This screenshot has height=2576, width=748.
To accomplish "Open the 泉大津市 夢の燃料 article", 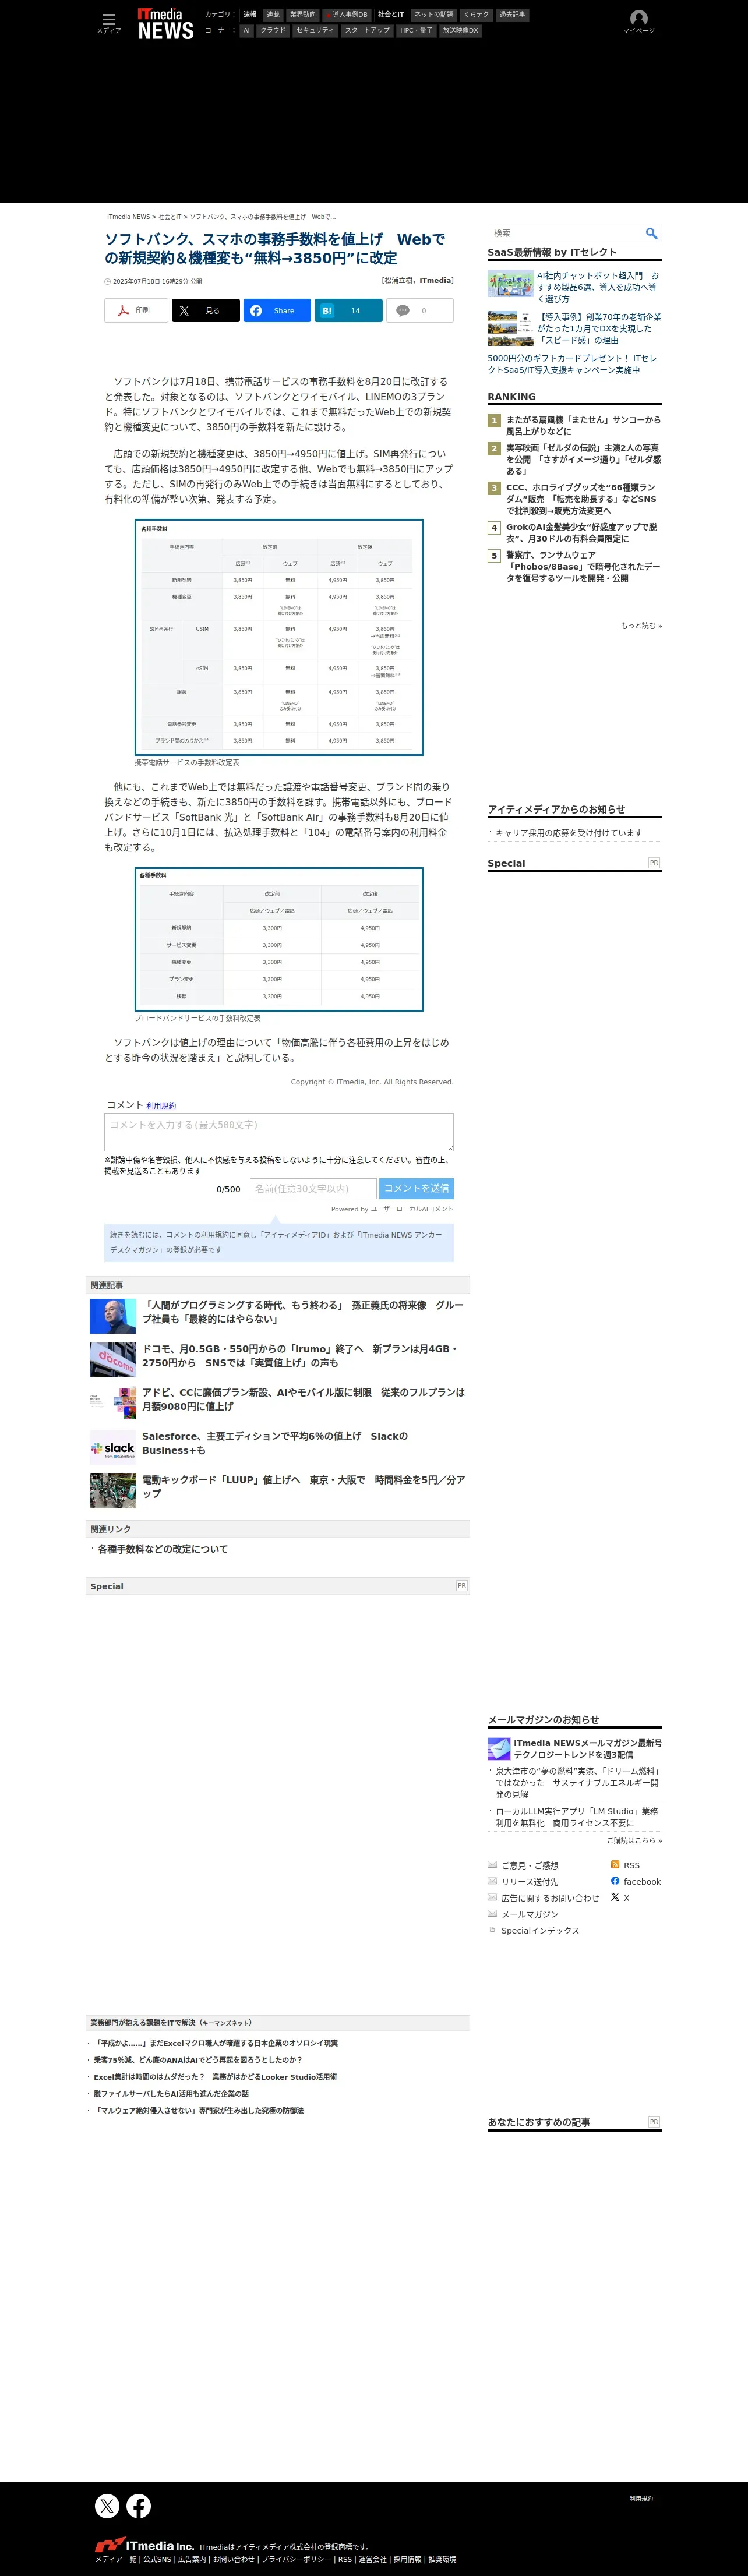I will [x=578, y=1783].
